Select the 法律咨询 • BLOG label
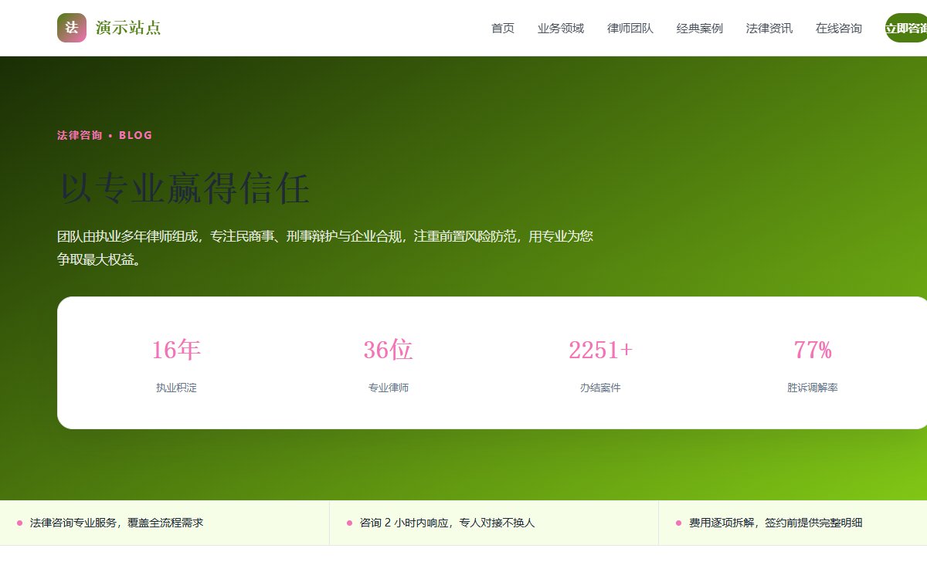The image size is (927, 579). 105,135
